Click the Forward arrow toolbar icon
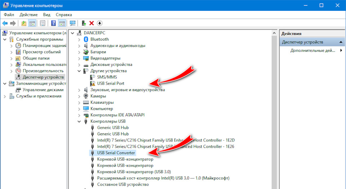Screen dimensions: 346x189 [x=13, y=23]
